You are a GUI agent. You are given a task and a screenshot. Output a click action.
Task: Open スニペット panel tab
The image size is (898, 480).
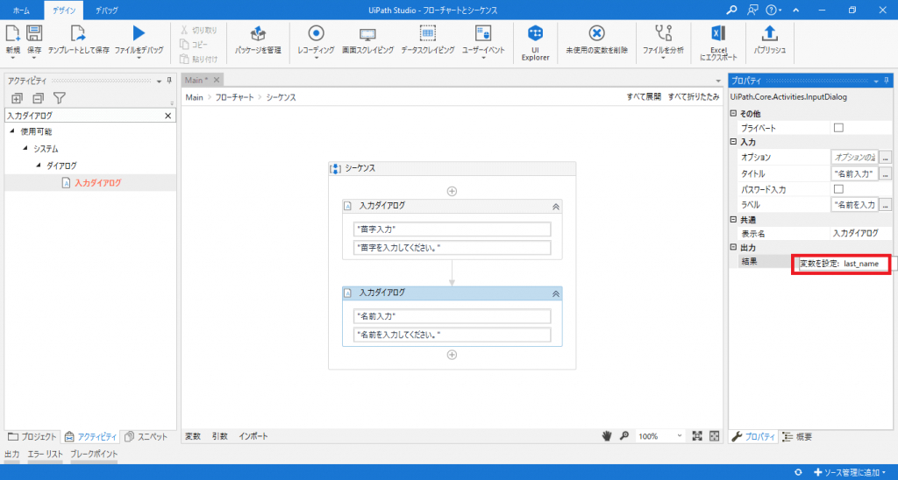146,436
